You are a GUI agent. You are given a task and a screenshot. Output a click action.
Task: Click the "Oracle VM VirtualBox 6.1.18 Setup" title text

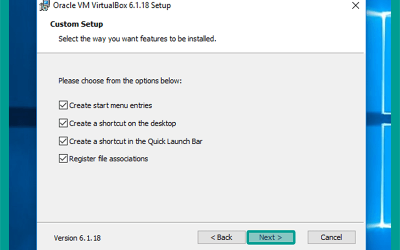click(x=111, y=5)
